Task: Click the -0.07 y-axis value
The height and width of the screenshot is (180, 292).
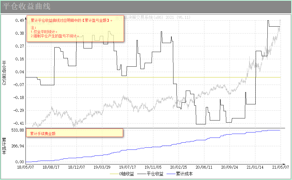Action: (x=19, y=85)
